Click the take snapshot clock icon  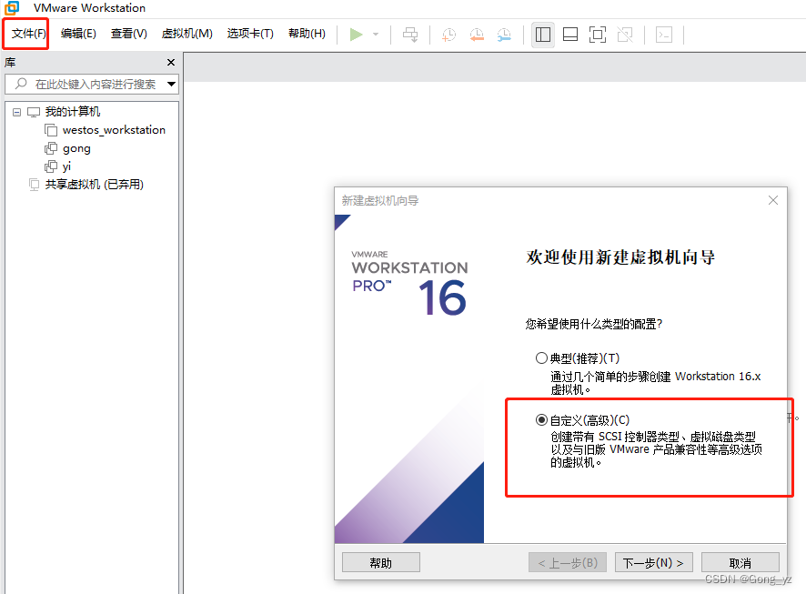pos(448,35)
